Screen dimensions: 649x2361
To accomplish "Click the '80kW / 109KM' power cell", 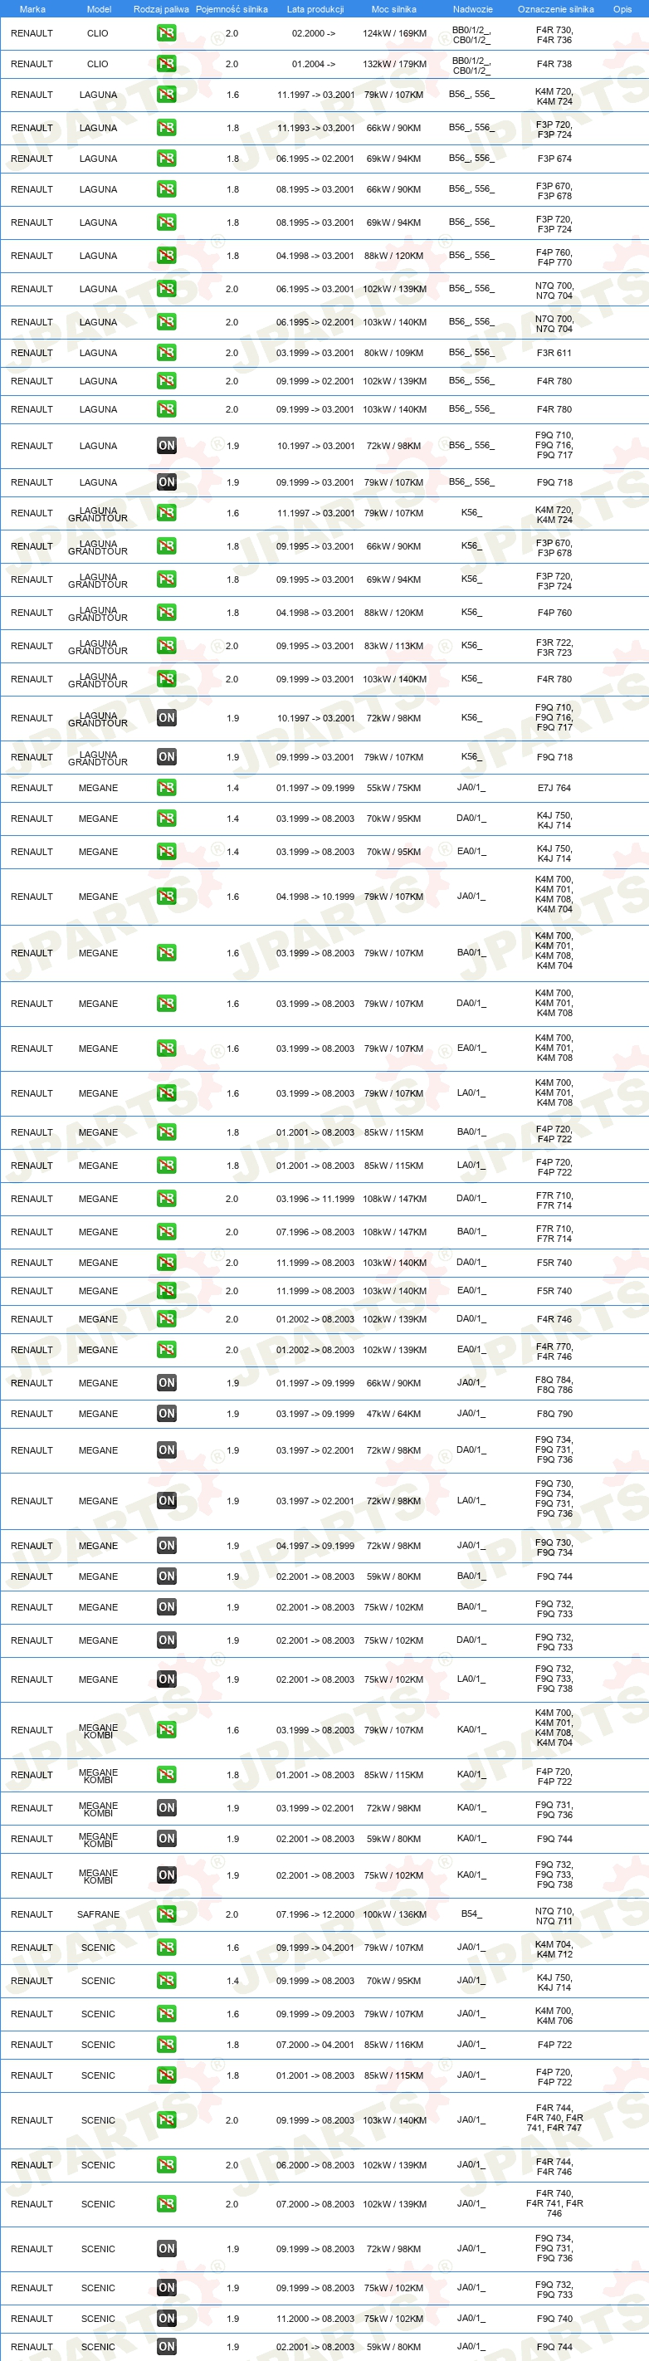I will [x=394, y=353].
